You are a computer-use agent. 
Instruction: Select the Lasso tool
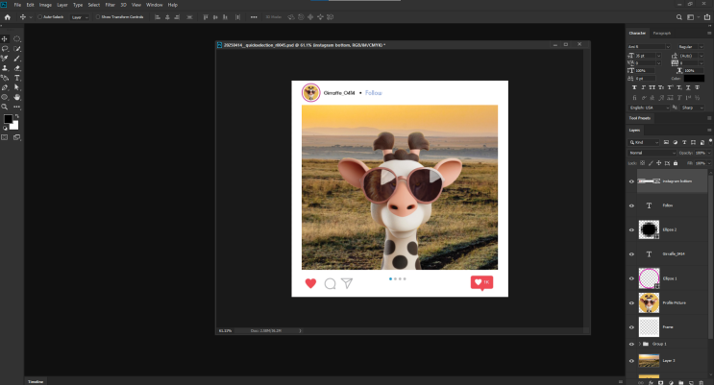[5, 49]
